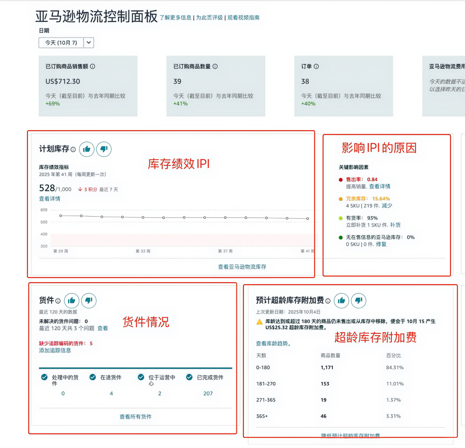The image size is (465, 448).
Task: Click the US$712.30 sales value
Action: pos(62,81)
